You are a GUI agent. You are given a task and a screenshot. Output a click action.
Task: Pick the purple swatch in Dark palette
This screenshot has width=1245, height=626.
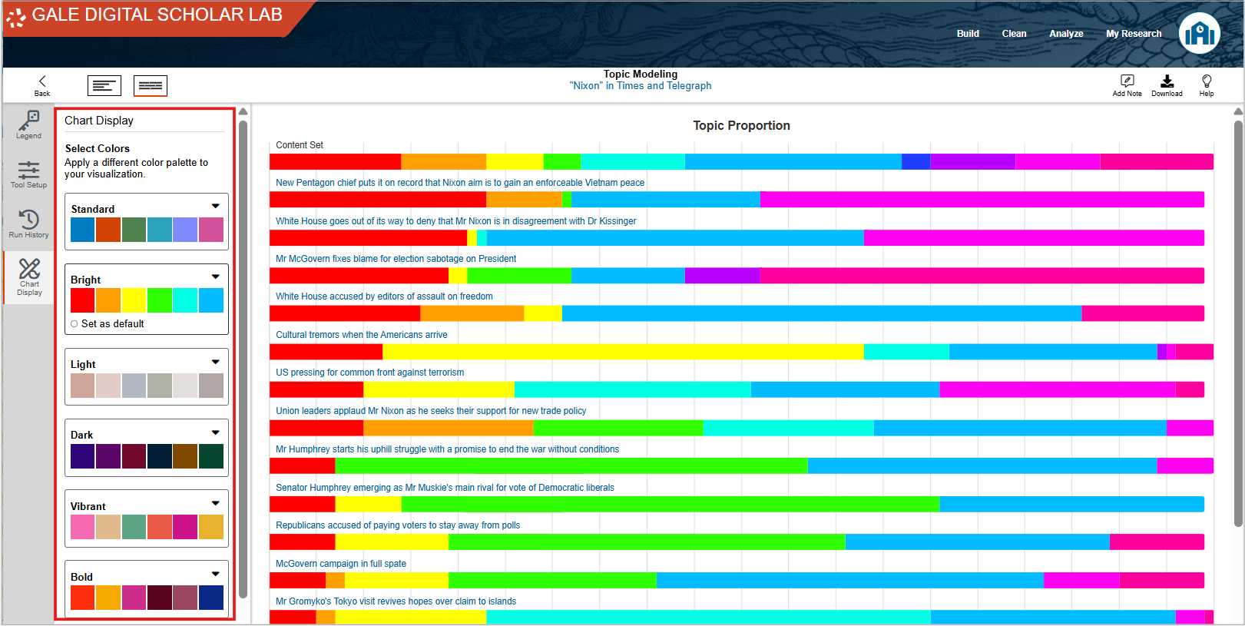pos(108,456)
